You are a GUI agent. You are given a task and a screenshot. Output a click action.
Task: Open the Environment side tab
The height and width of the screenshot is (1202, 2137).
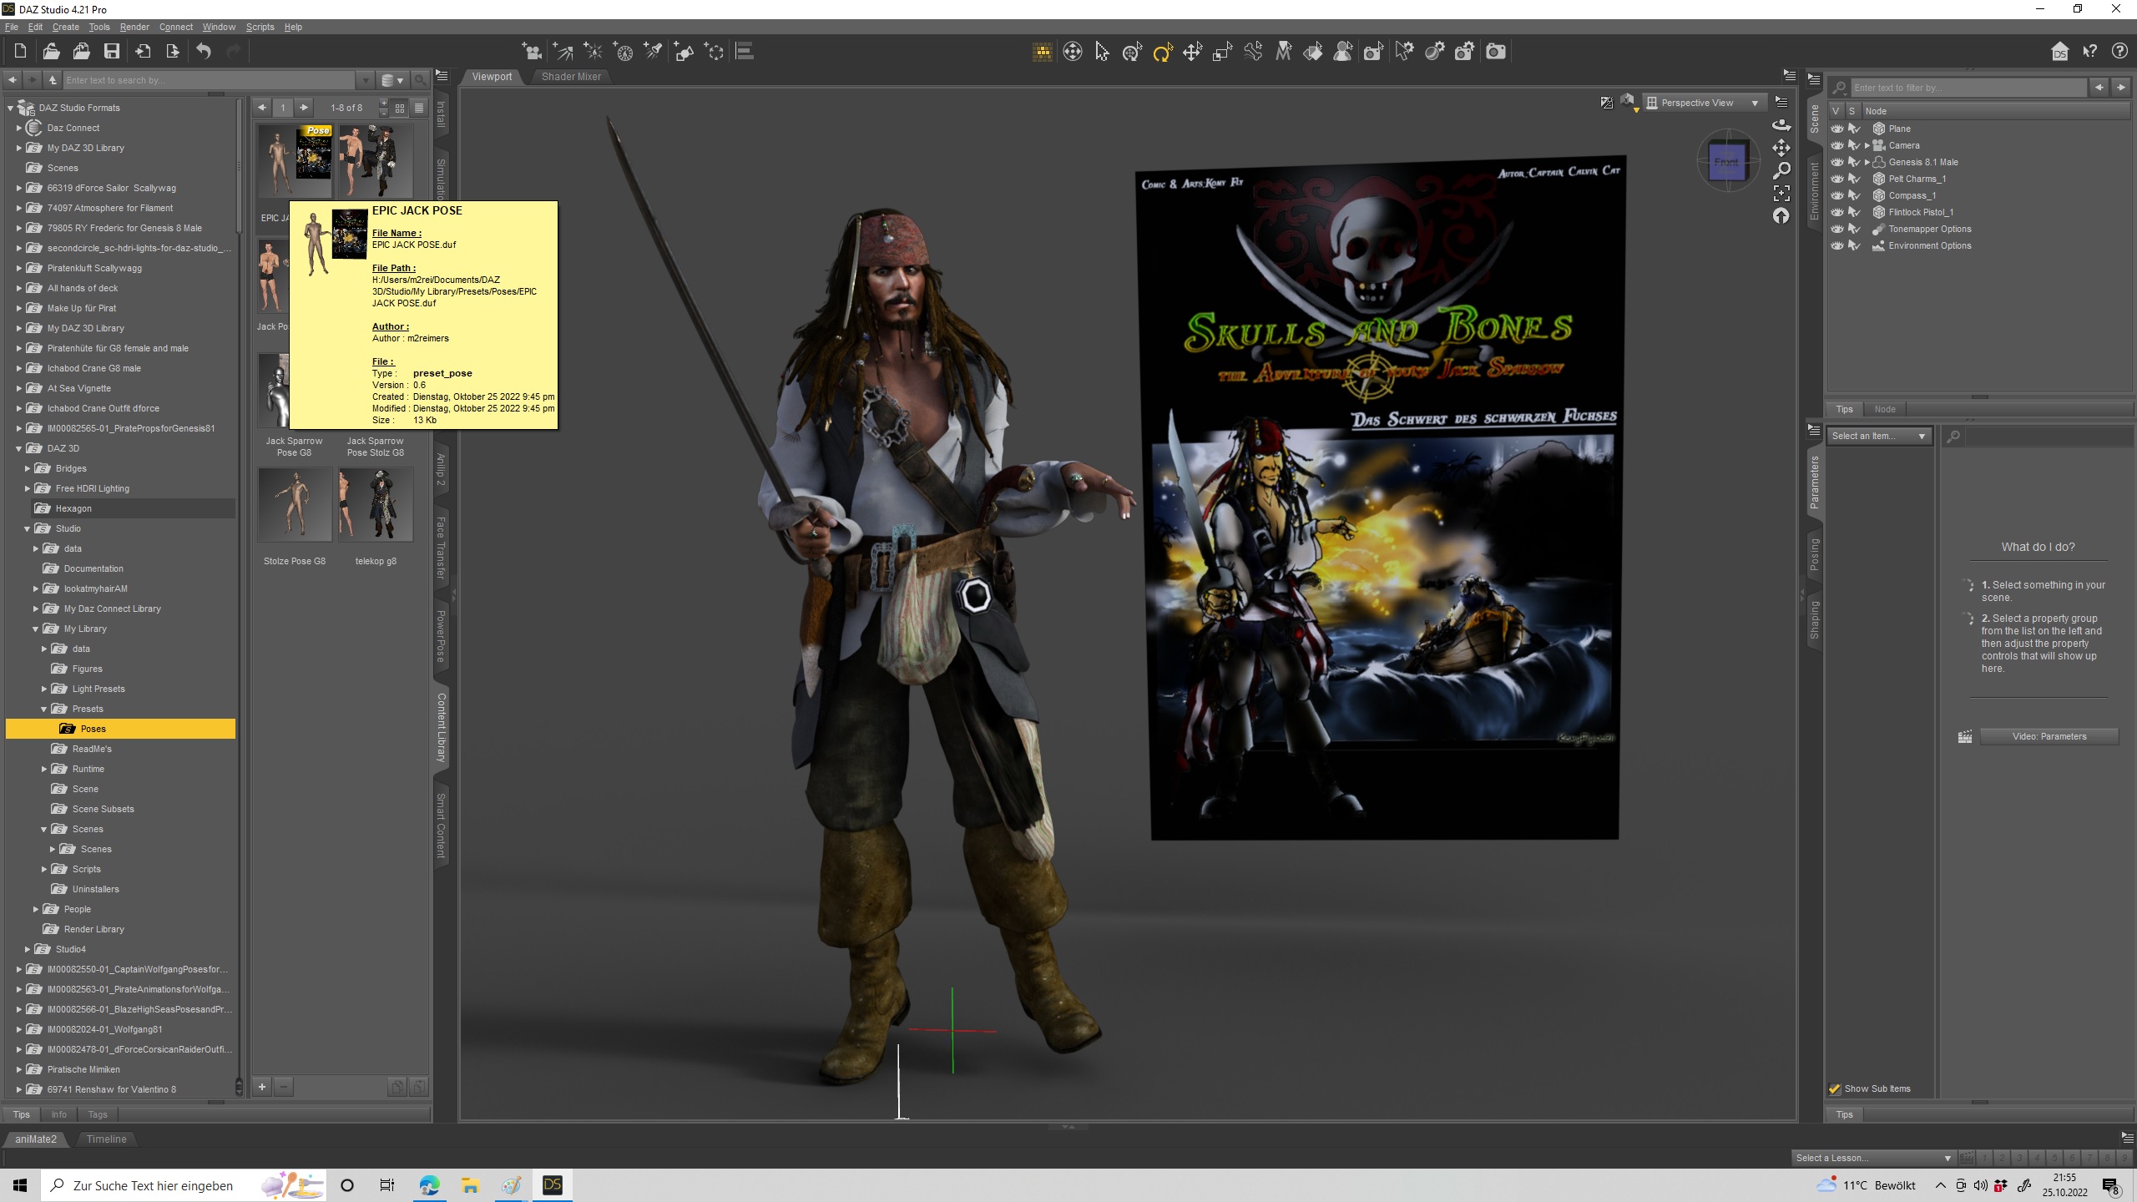point(1814,191)
